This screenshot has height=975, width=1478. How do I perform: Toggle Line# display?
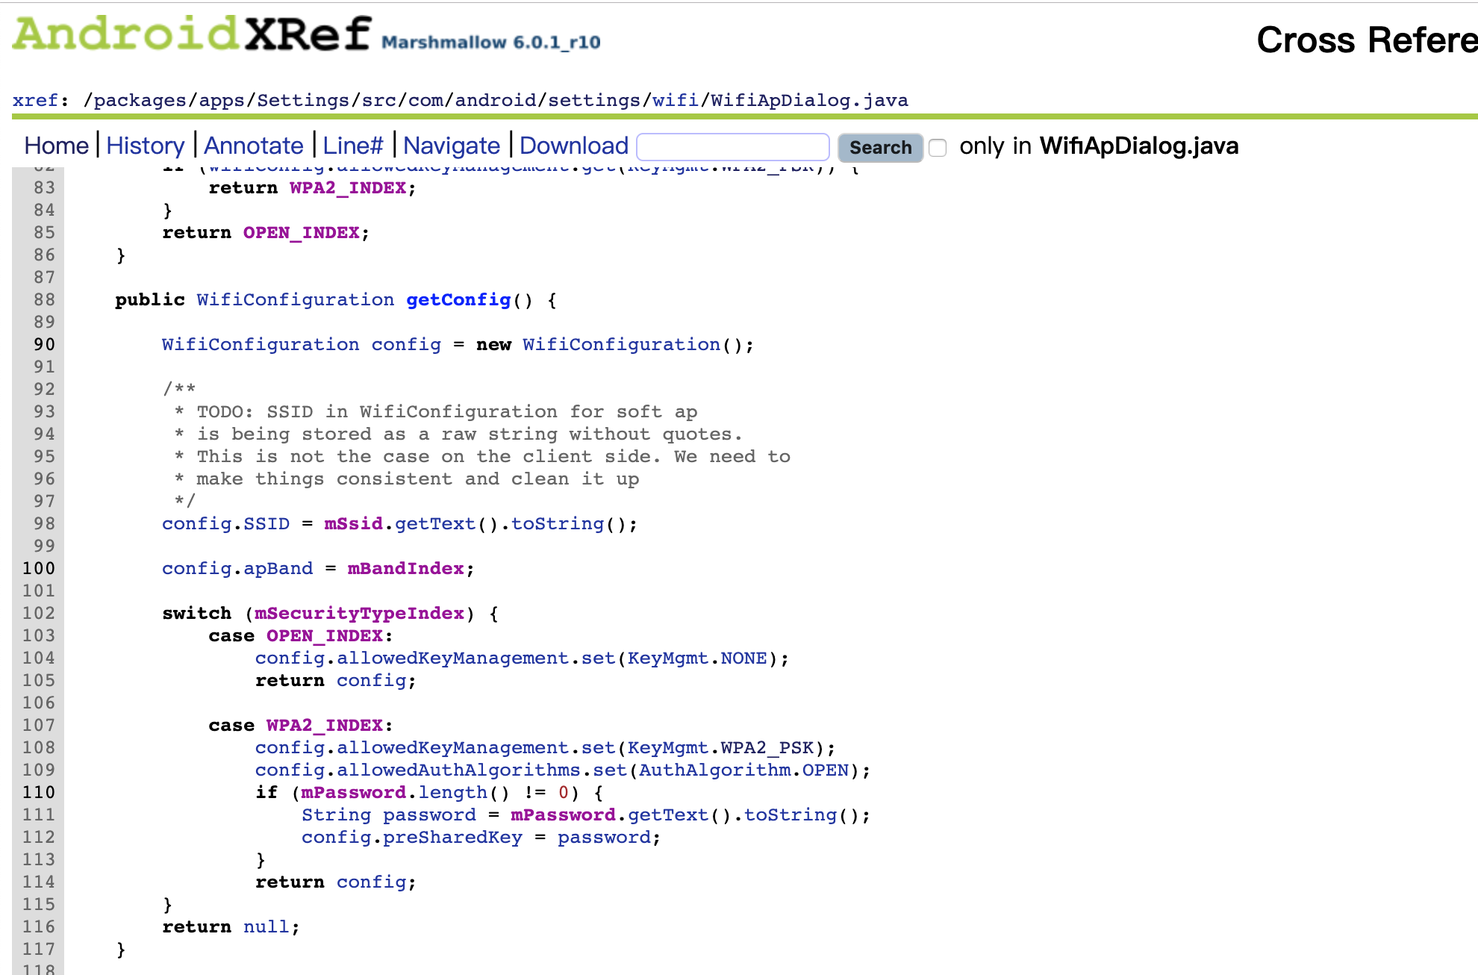tap(353, 146)
